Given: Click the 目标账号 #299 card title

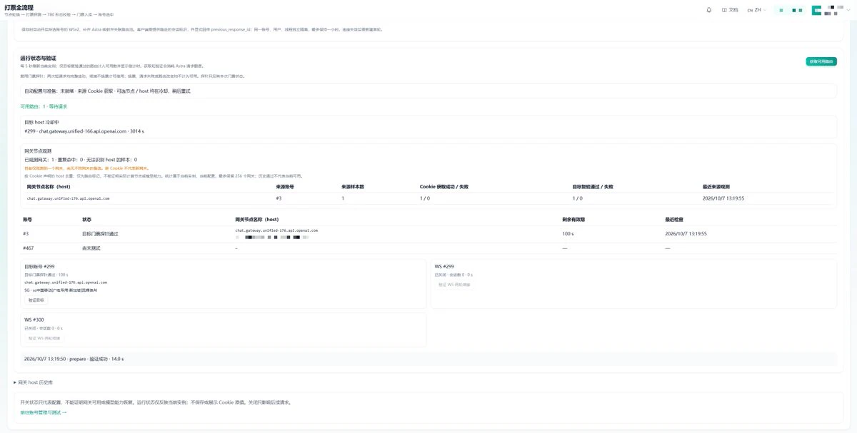Looking at the screenshot, I should coord(40,267).
